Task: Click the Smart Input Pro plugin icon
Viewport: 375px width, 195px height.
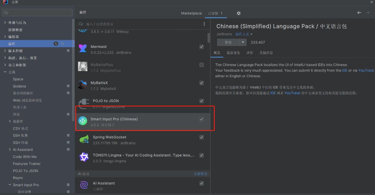Action: coord(83,121)
